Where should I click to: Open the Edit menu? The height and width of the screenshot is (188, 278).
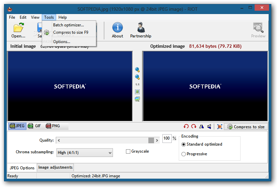point(23,17)
